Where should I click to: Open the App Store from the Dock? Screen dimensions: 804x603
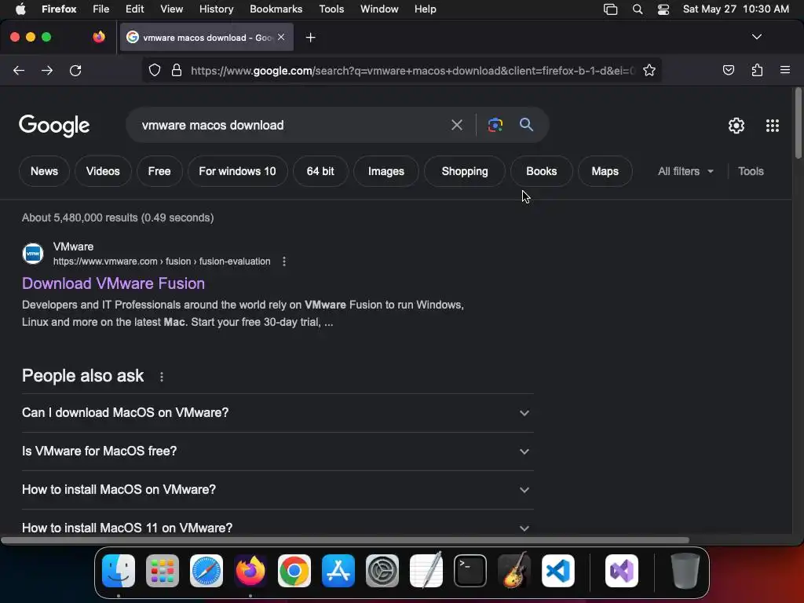(x=338, y=571)
